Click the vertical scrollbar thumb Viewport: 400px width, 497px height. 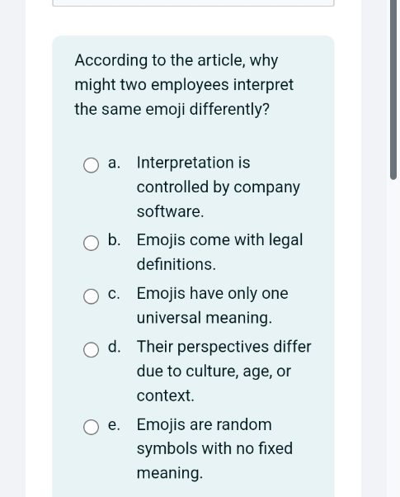393,90
